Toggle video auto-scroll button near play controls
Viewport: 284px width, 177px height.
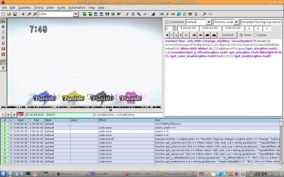point(21,115)
